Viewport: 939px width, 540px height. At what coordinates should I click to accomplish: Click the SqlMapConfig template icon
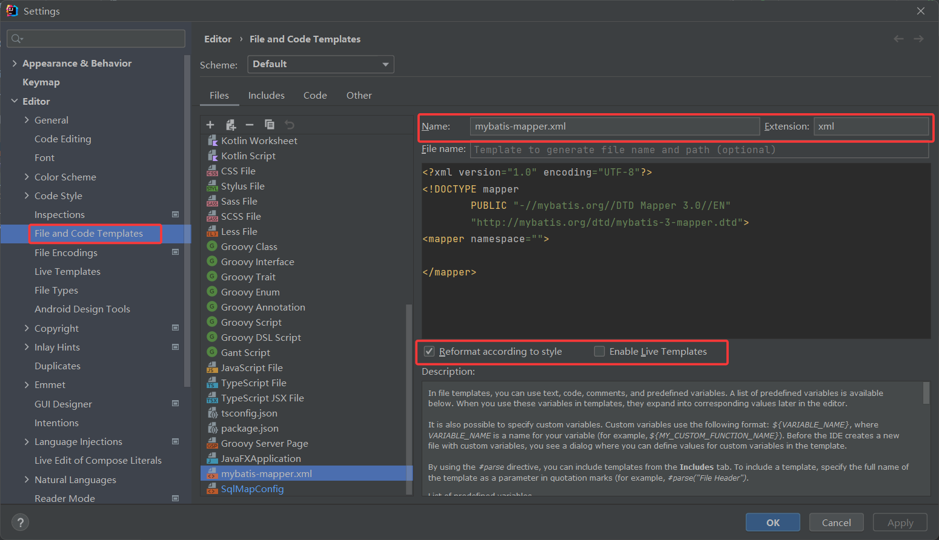[x=212, y=489]
